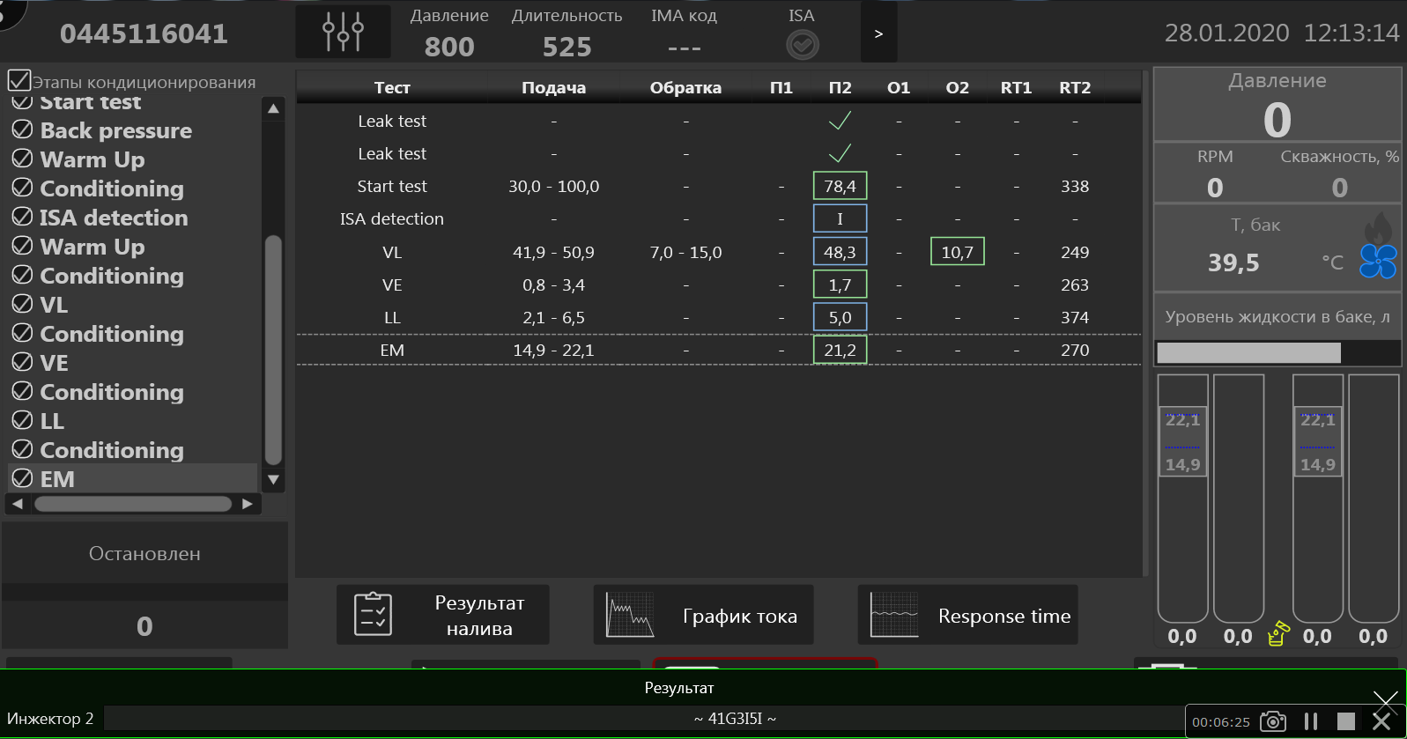Viewport: 1407px width, 739px height.
Task: Open Результат налива report
Action: point(442,615)
